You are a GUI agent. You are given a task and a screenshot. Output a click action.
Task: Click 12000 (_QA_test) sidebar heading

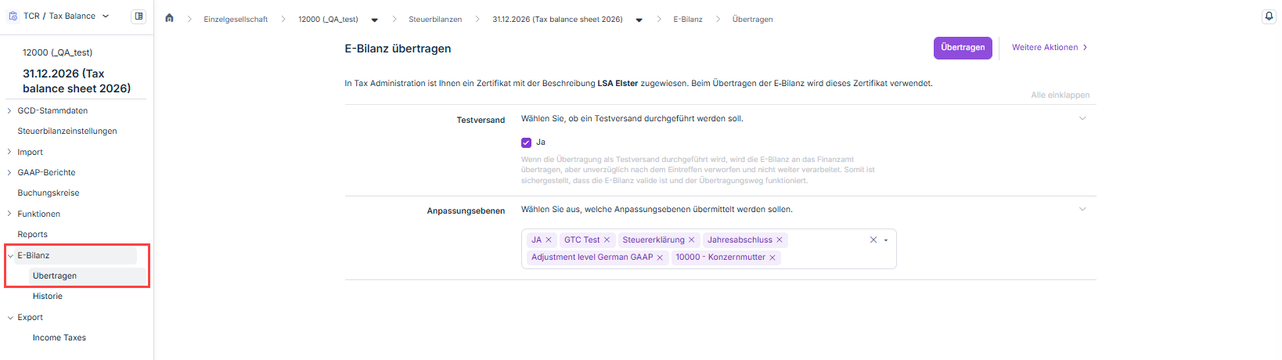57,52
